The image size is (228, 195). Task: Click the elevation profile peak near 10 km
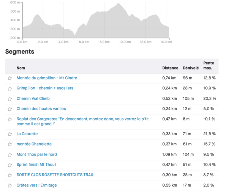tap(118, 4)
